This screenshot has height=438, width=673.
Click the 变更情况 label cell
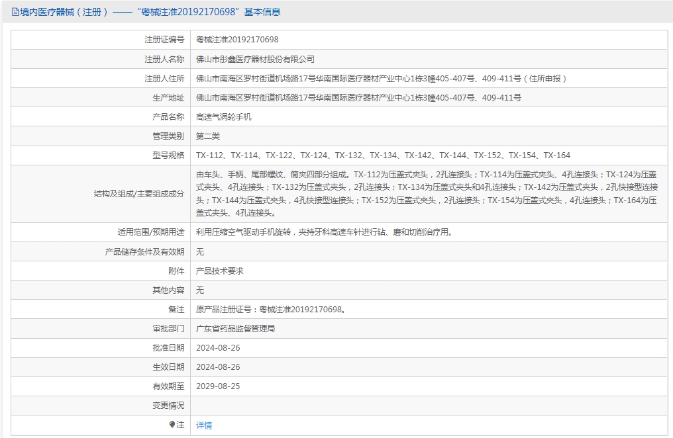(101, 406)
